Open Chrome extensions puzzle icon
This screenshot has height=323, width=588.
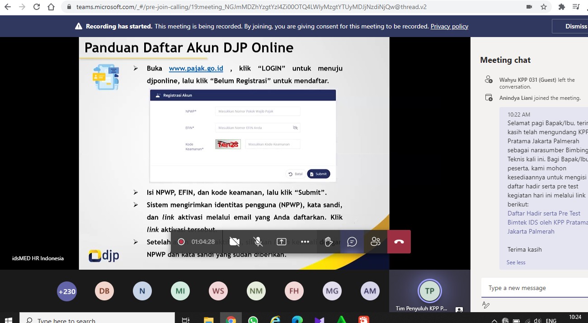click(562, 7)
